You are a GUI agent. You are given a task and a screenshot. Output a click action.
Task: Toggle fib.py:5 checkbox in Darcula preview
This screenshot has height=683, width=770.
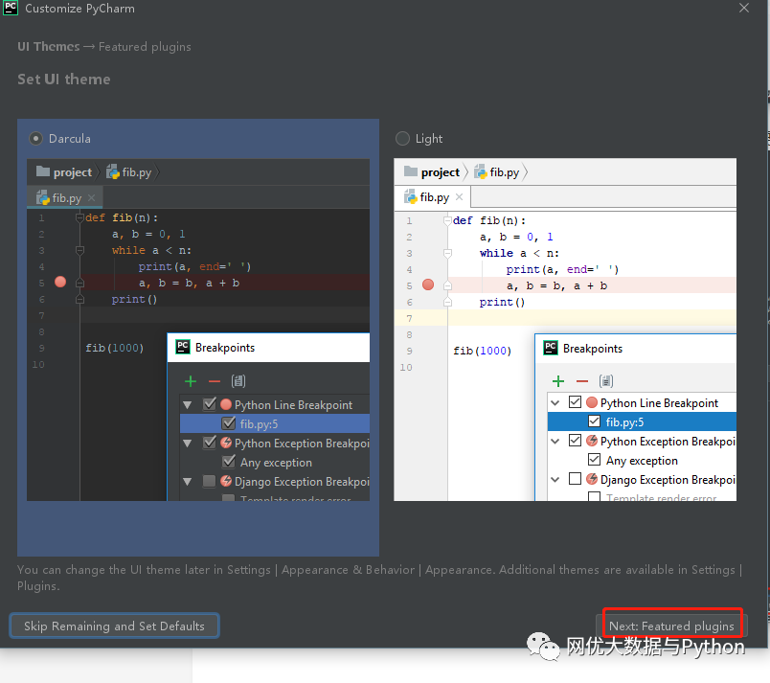(228, 422)
